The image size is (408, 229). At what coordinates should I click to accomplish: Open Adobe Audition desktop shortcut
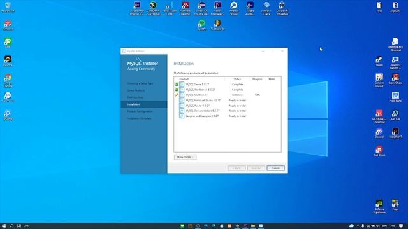point(250,8)
